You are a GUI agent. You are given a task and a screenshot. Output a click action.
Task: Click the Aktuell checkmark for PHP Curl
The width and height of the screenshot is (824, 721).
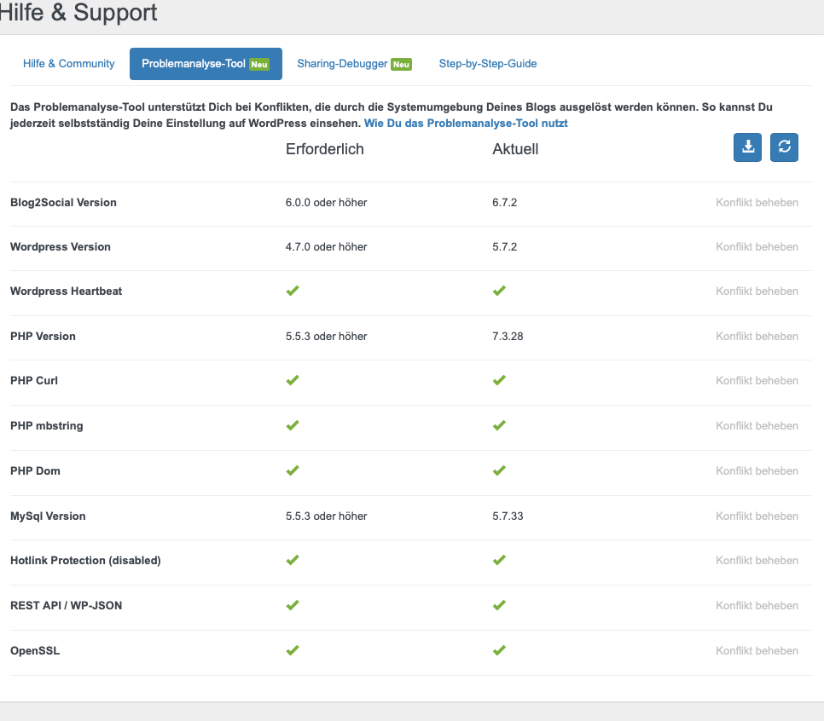tap(499, 380)
